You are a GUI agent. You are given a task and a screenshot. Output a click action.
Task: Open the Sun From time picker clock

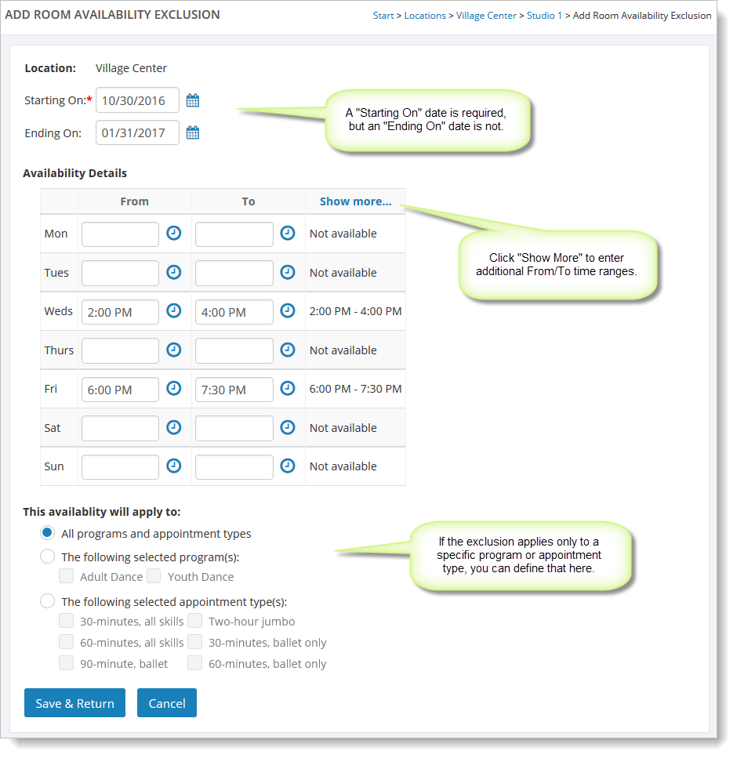click(173, 466)
